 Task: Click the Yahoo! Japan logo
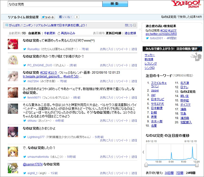186,4
